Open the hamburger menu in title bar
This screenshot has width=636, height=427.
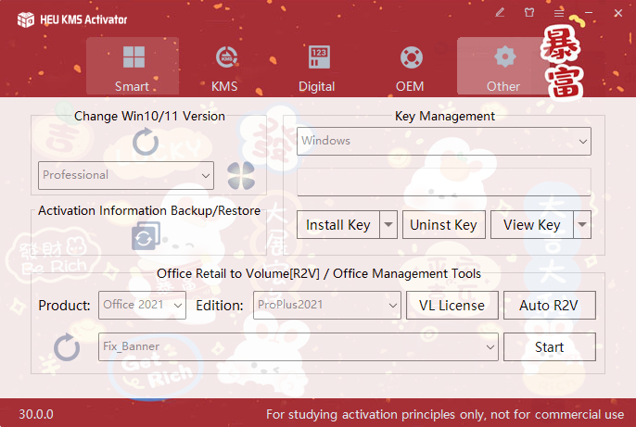click(559, 13)
